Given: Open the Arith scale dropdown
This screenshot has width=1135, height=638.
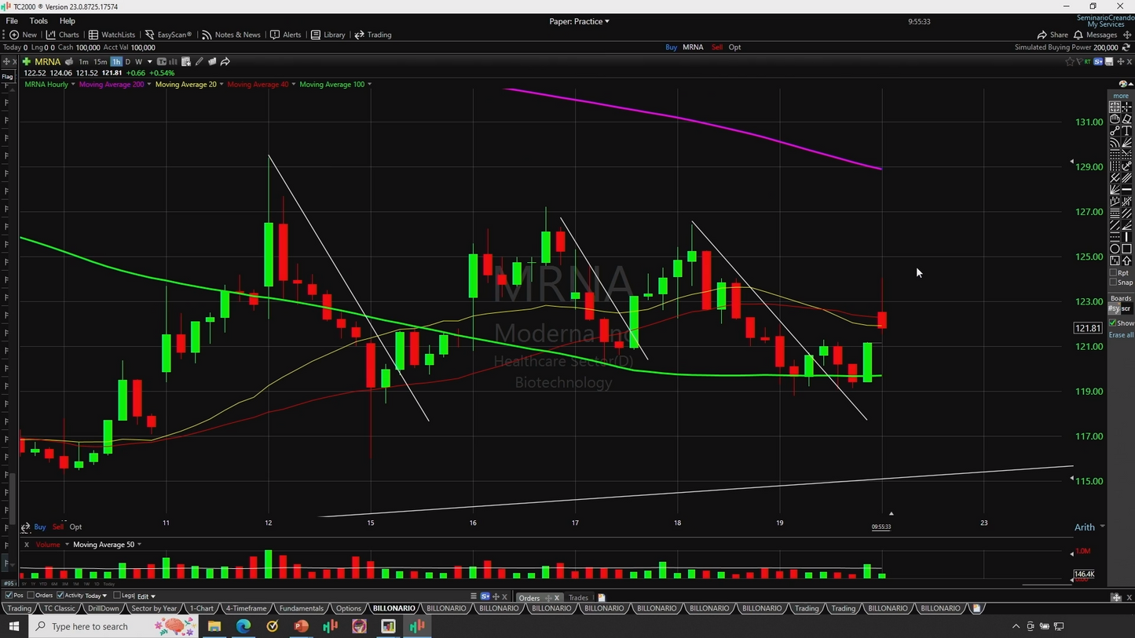Looking at the screenshot, I should coord(1089,527).
